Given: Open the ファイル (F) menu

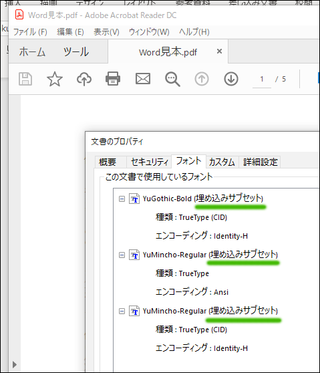Looking at the screenshot, I should tap(30, 31).
